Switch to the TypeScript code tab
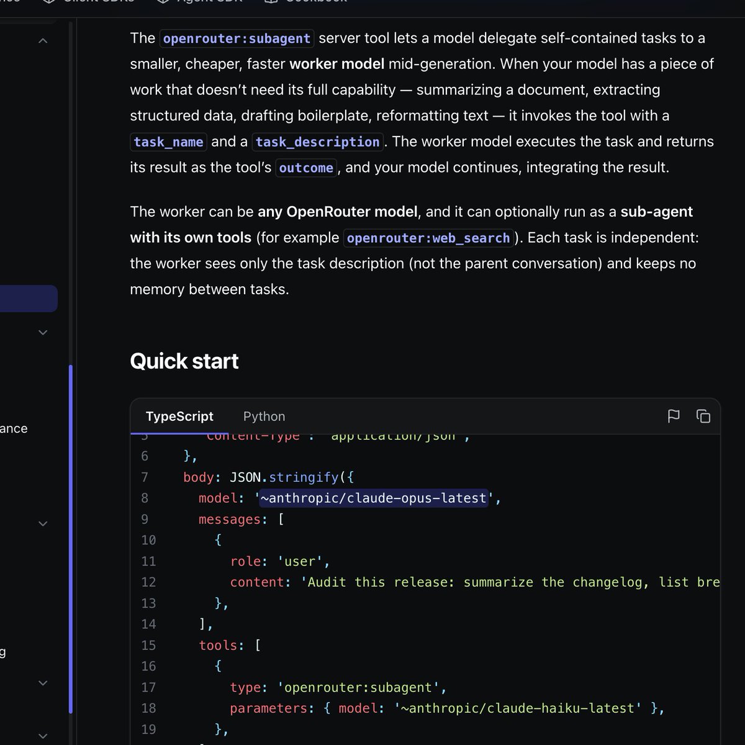The image size is (745, 745). [x=179, y=417]
